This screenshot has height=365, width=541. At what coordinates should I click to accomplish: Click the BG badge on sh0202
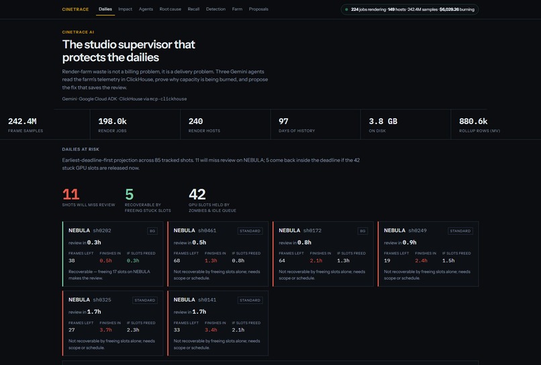[152, 231]
